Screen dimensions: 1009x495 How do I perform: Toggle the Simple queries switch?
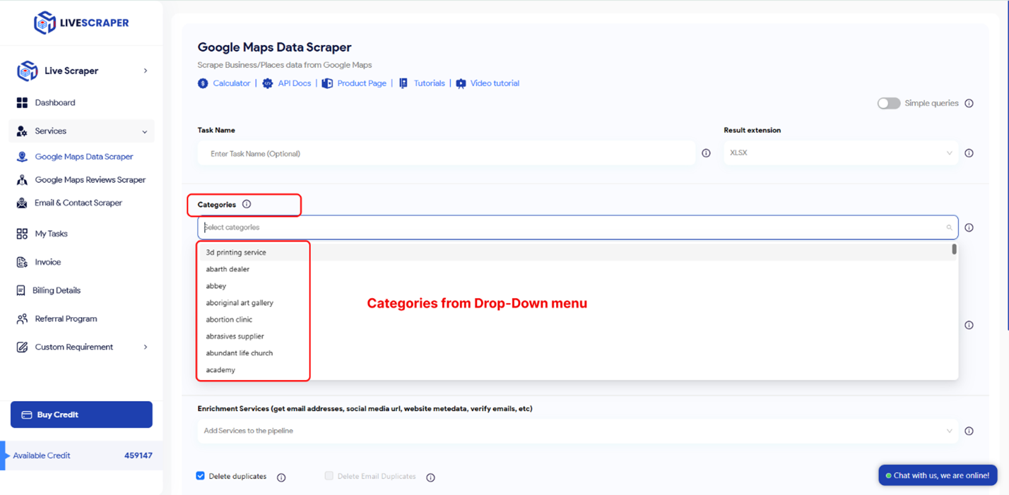(888, 103)
